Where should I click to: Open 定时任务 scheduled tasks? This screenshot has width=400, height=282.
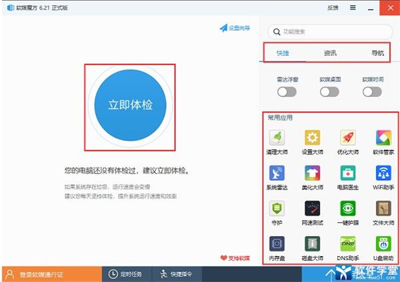pos(125,274)
